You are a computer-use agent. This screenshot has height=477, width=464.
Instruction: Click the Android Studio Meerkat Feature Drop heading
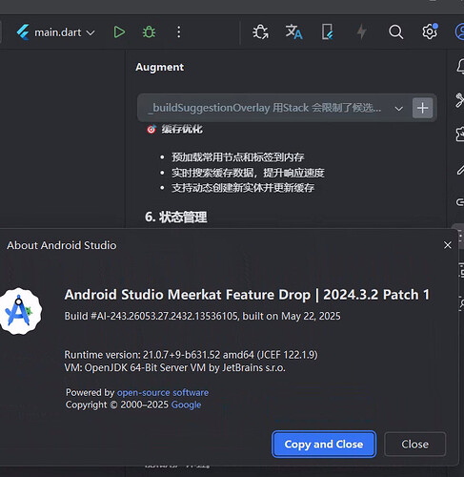click(247, 295)
